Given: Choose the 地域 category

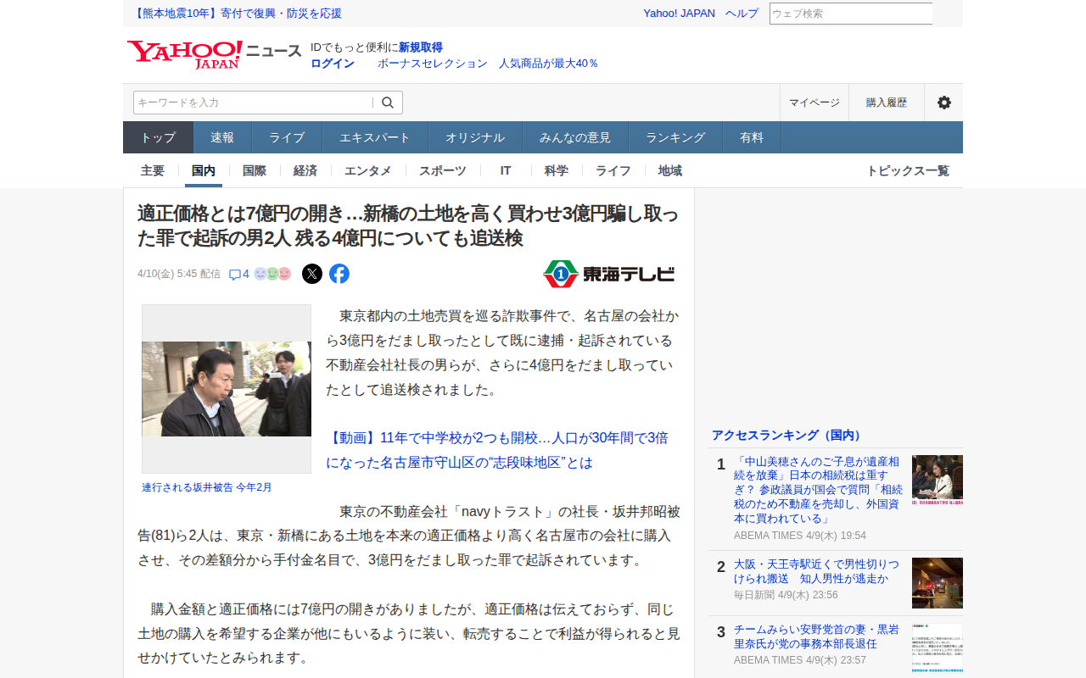Looking at the screenshot, I should point(670,170).
